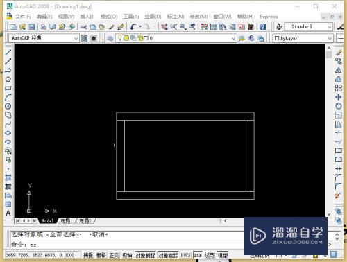Screen dimensions: 347x262
Task: Click the Trim modify tool
Action: (x=339, y=133)
